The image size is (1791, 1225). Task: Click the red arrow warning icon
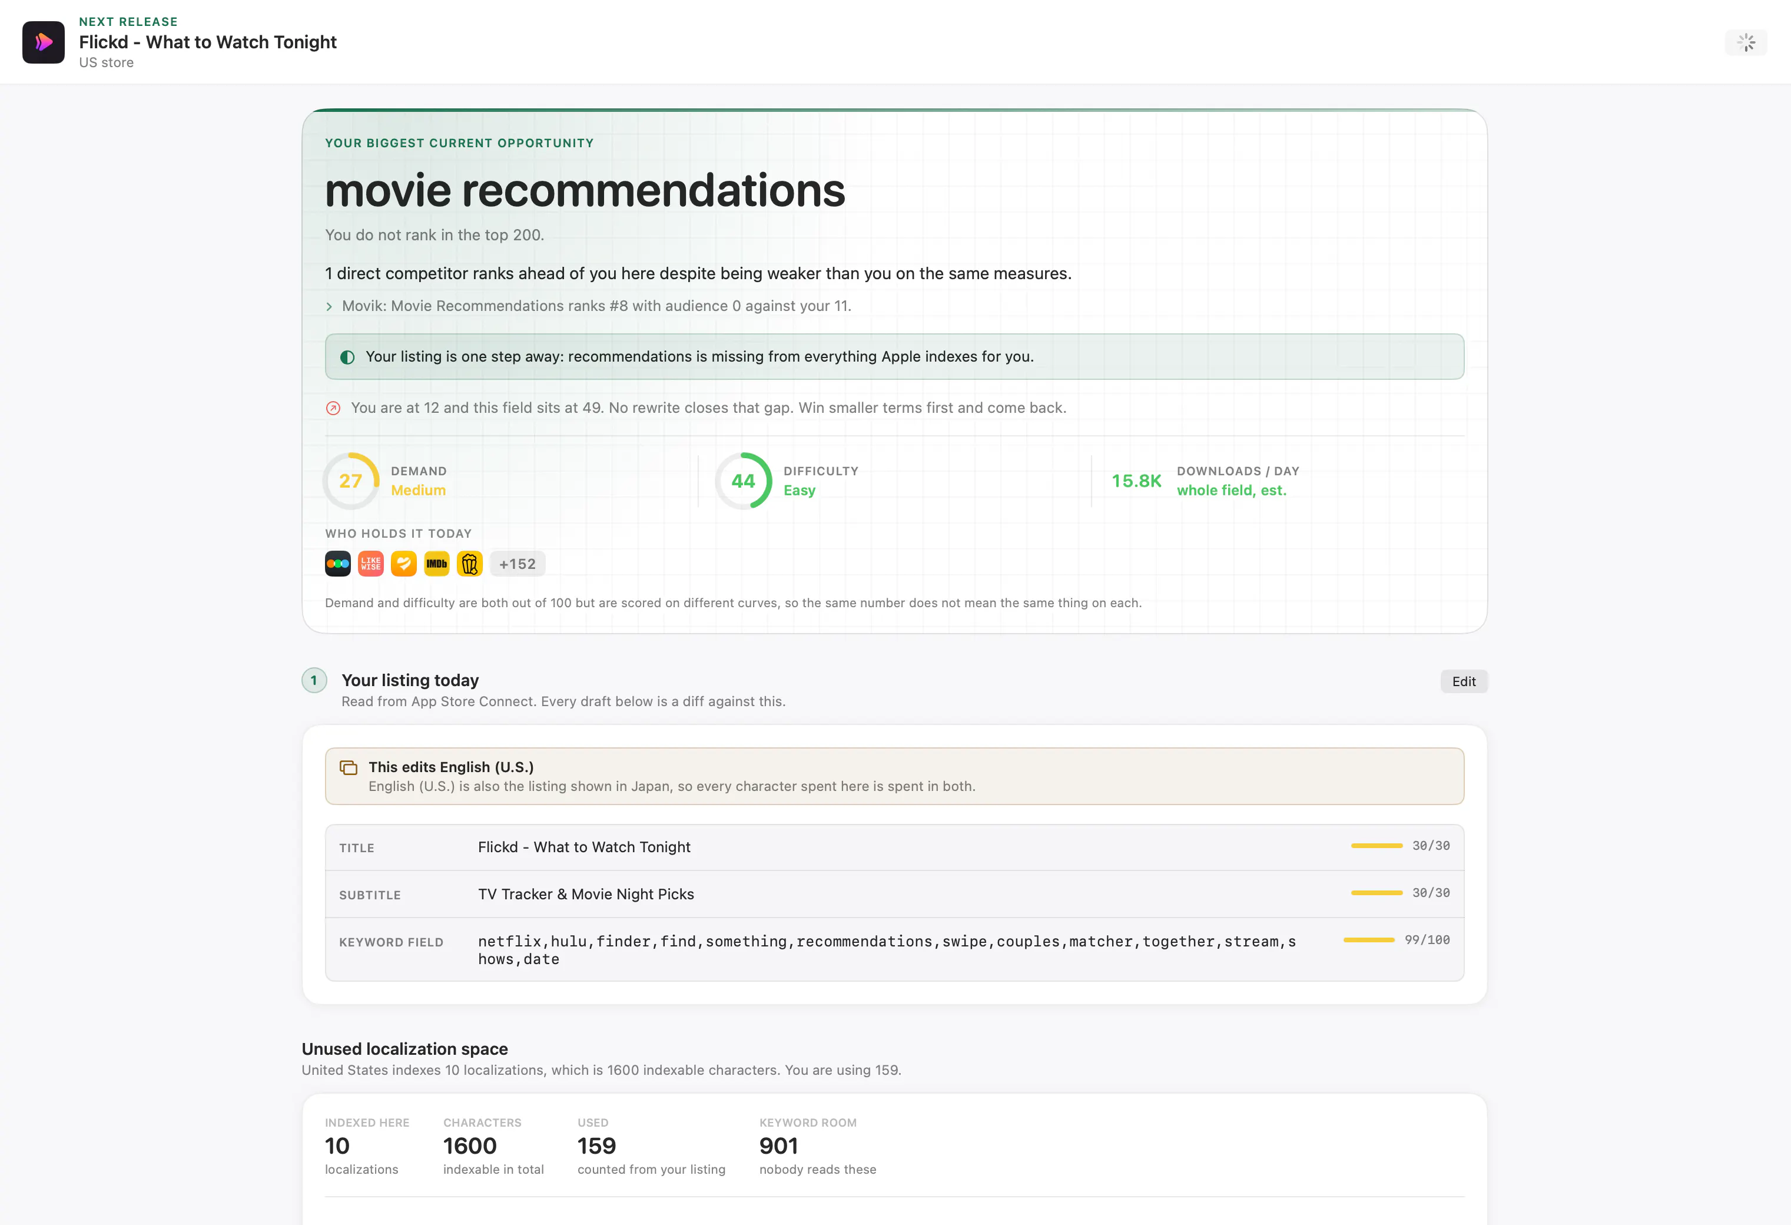point(333,409)
